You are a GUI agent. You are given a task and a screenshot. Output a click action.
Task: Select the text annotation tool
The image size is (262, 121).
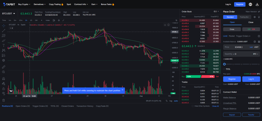(x=4, y=45)
